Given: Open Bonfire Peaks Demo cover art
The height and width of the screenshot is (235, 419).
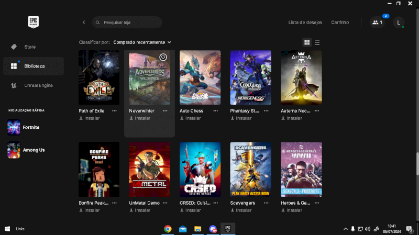Looking at the screenshot, I should 99,169.
